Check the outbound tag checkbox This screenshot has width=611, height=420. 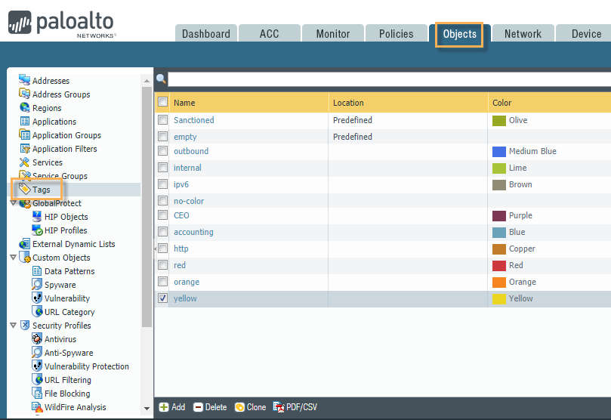(x=162, y=151)
